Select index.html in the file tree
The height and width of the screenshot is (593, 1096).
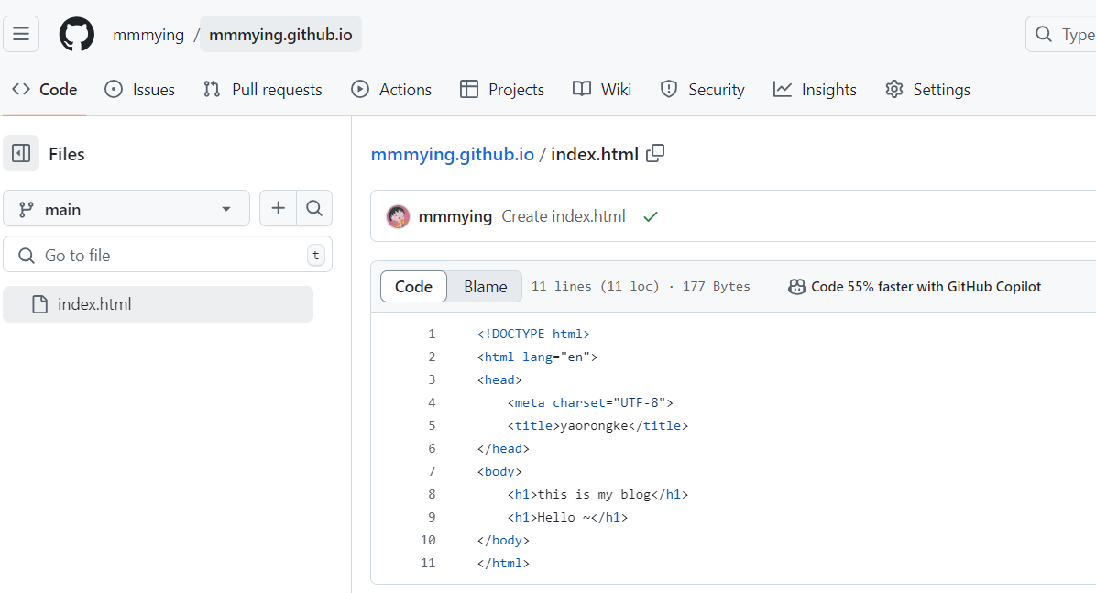pyautogui.click(x=158, y=304)
